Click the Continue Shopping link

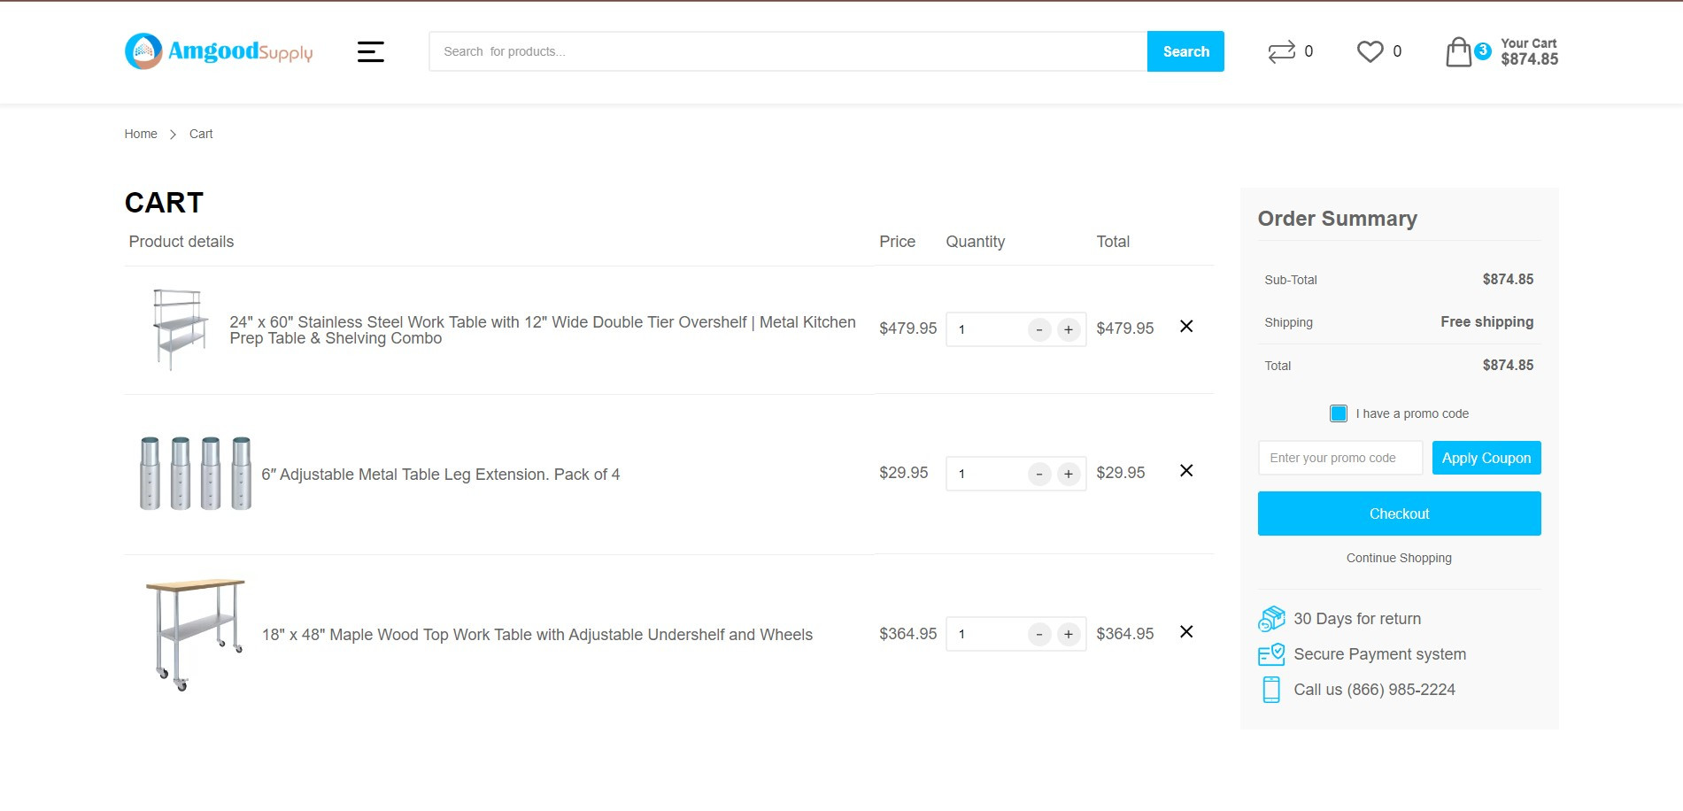(x=1399, y=558)
